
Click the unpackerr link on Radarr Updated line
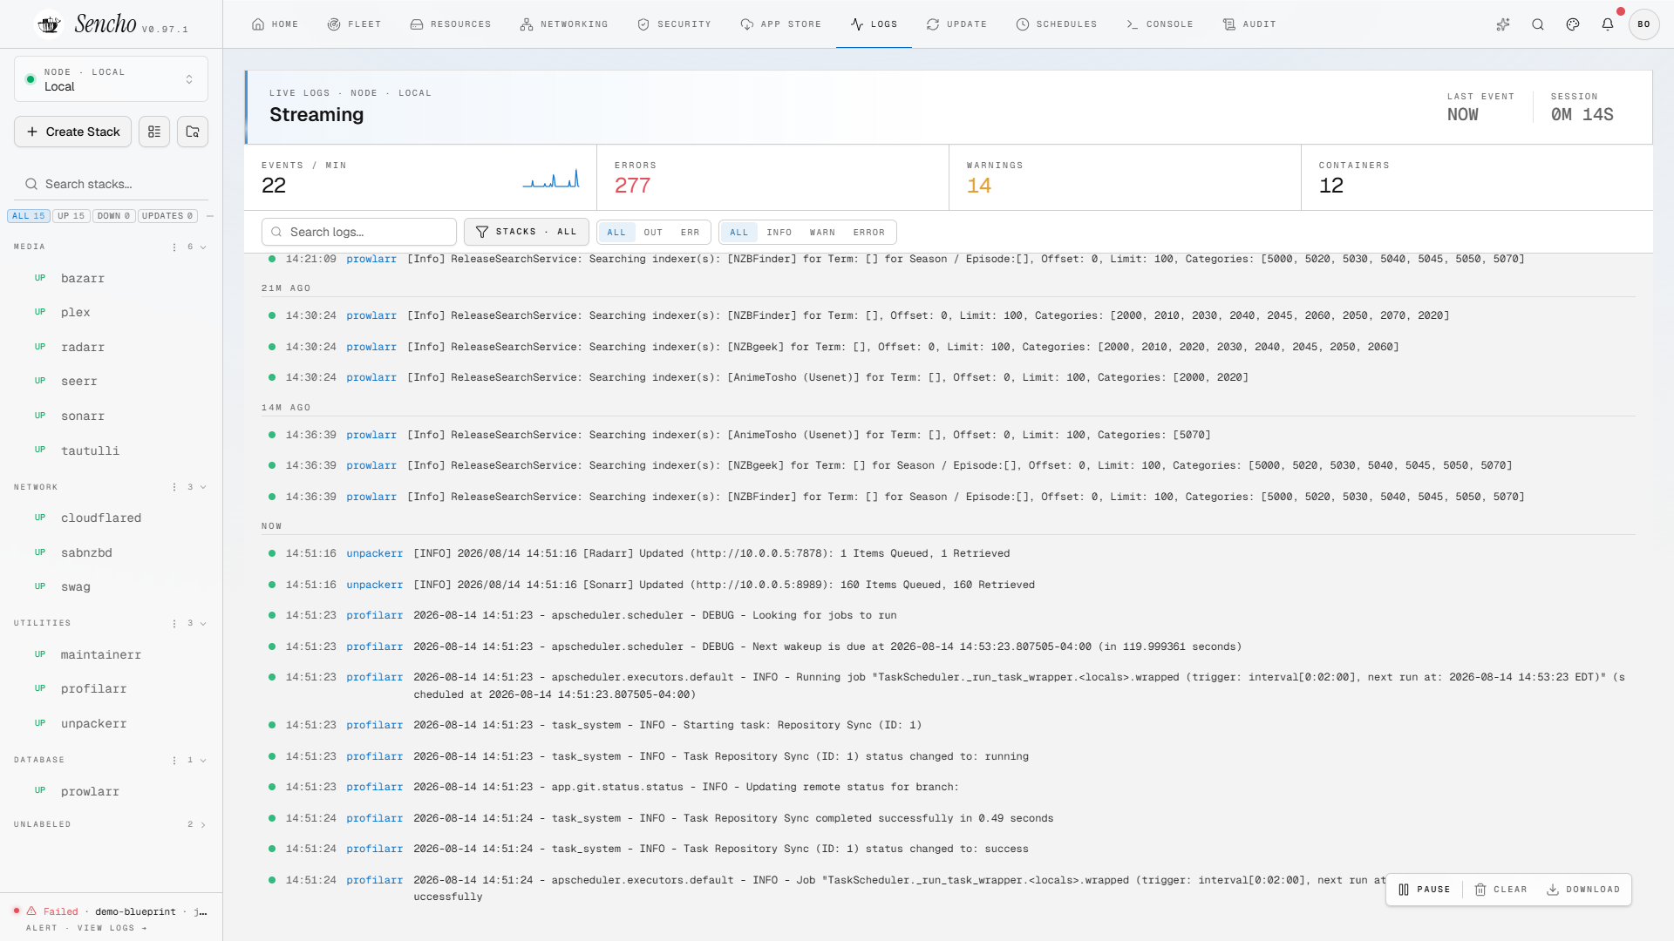tap(374, 554)
